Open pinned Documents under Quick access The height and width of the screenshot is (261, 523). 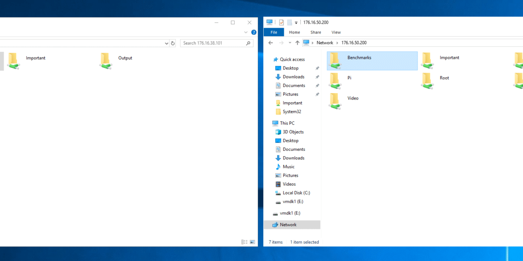coord(294,85)
